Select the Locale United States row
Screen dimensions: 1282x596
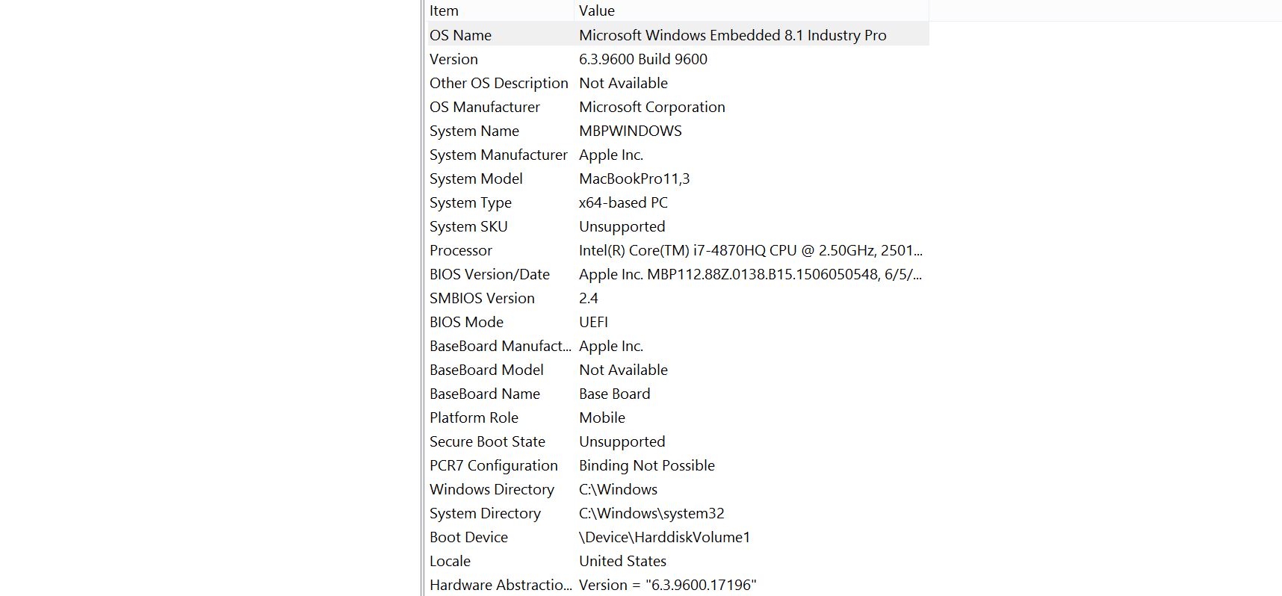[677, 561]
